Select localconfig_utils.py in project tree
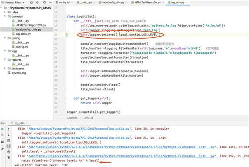Viewport: 249px width, 167px height. [x=28, y=29]
